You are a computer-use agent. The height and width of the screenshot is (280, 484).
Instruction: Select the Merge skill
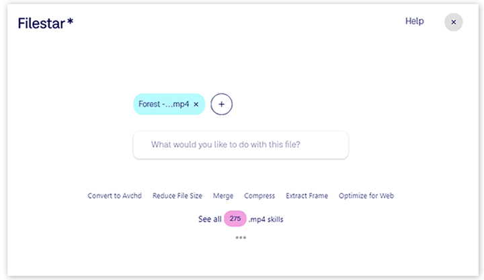pos(223,196)
